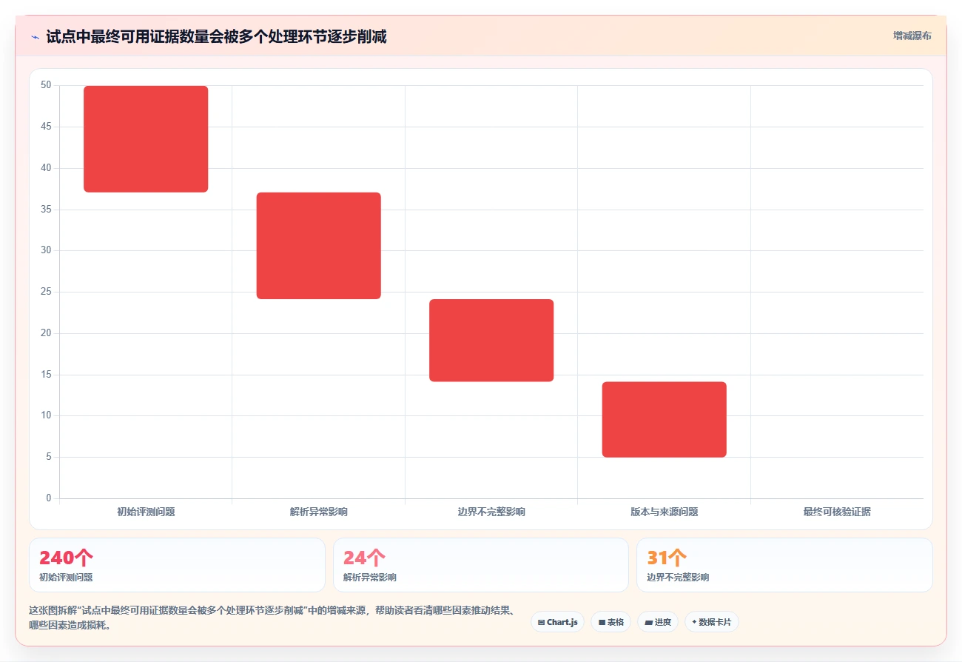Click the 数据卡片 tag
Screen dimensions: 962x662
pyautogui.click(x=711, y=622)
